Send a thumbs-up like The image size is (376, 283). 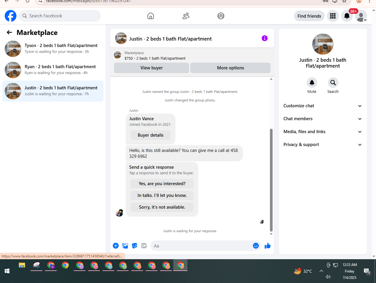pos(268,246)
